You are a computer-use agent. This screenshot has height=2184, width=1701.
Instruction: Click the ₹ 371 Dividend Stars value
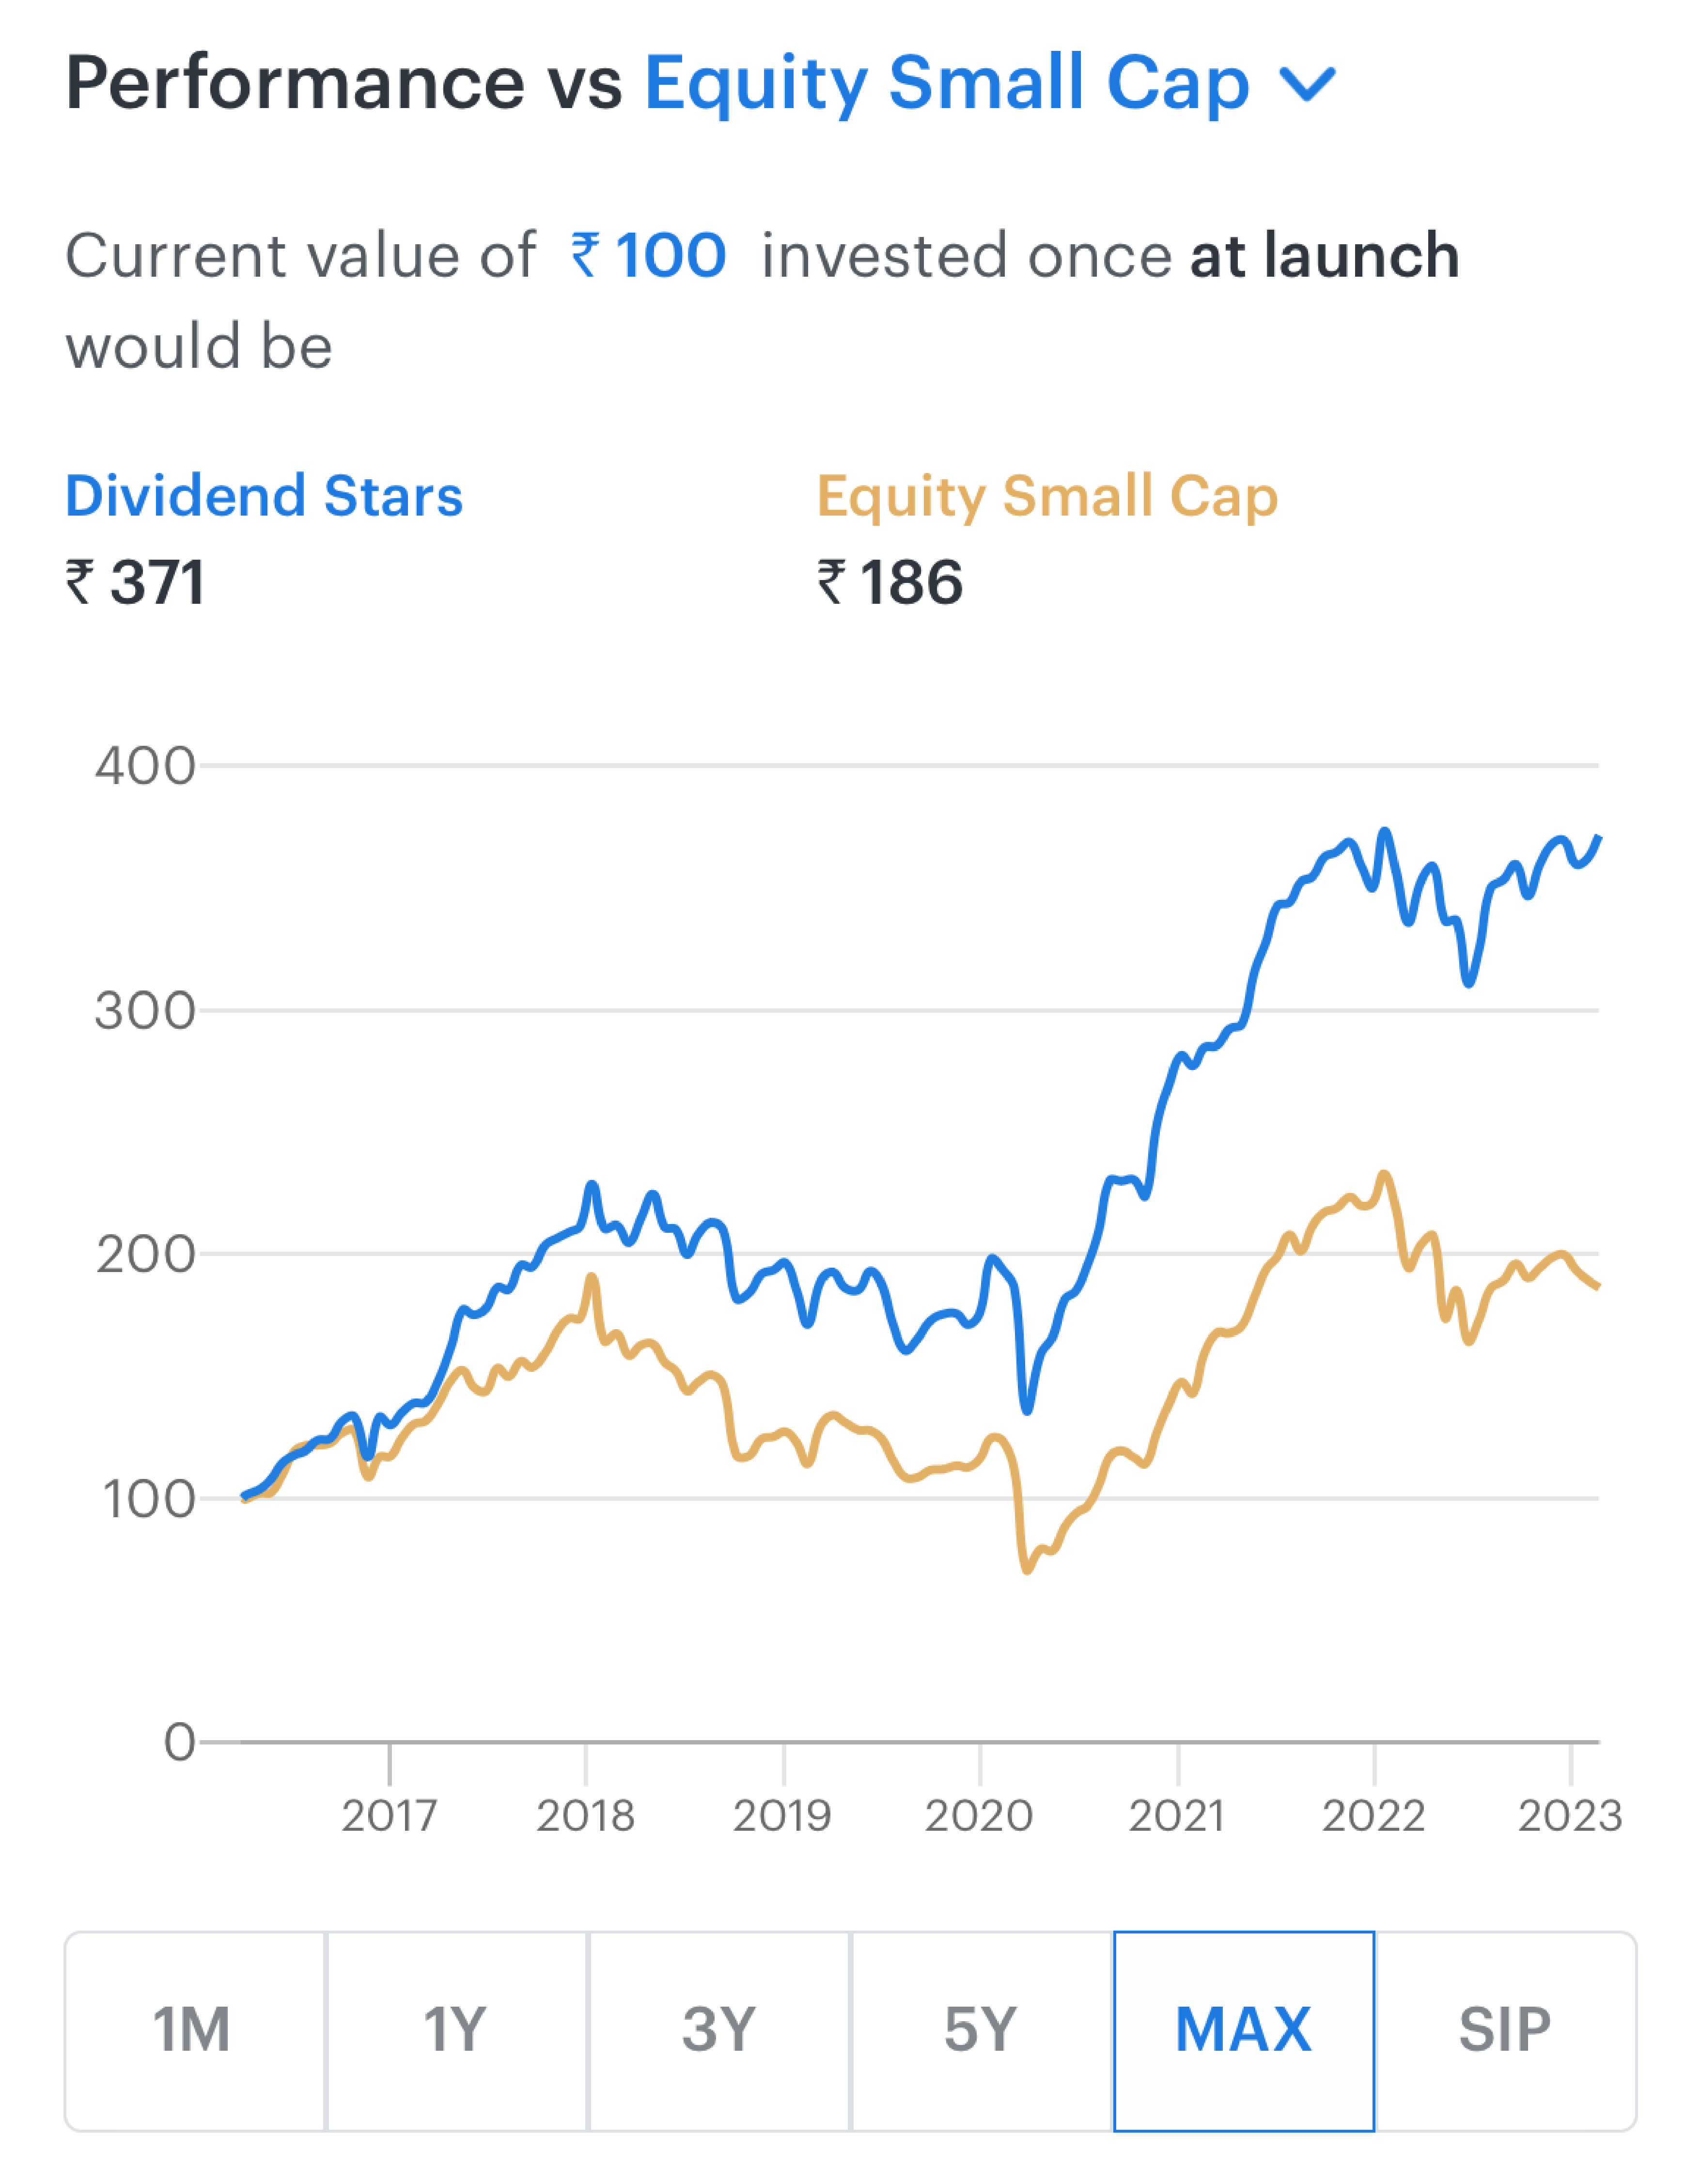[135, 583]
